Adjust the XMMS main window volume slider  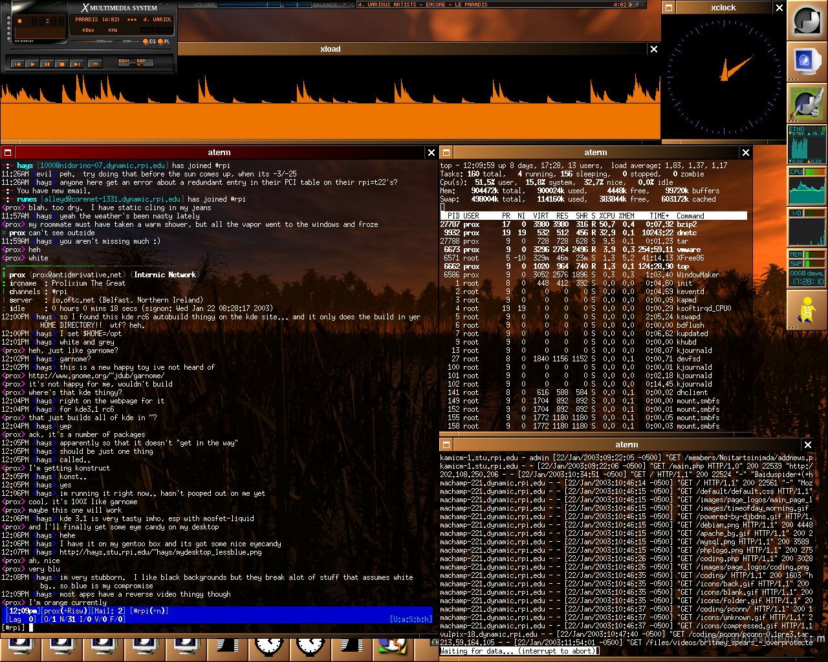tap(93, 41)
